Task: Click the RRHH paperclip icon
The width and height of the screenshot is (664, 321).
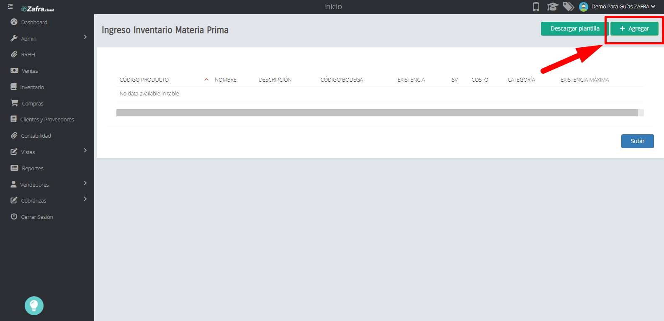Action: pos(14,54)
